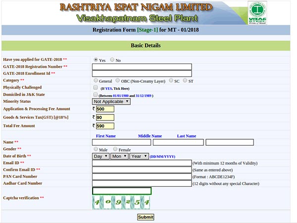Screen dimensions: 297x223
Task: Select No for GATE-2018 applied
Action: [x=112, y=60]
